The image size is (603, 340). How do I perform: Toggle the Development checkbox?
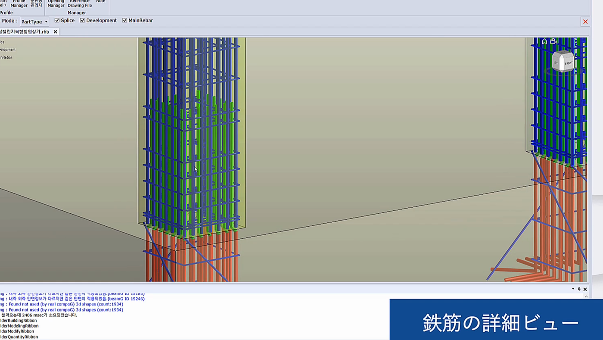(82, 20)
